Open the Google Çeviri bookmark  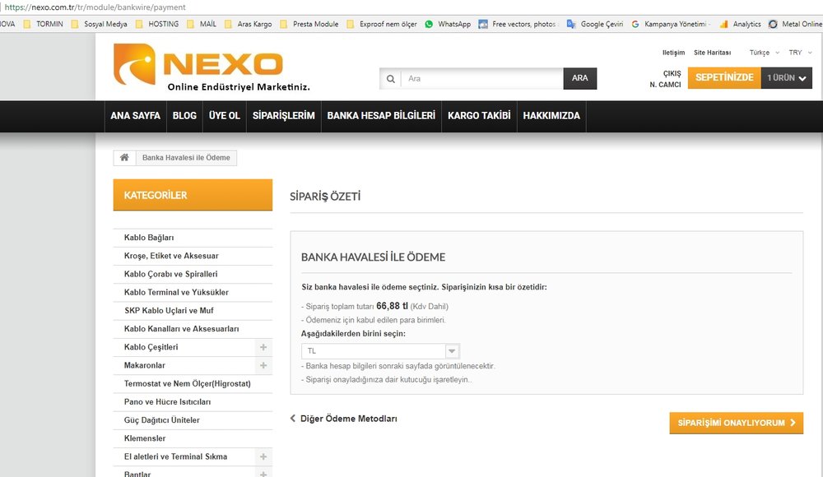click(595, 24)
